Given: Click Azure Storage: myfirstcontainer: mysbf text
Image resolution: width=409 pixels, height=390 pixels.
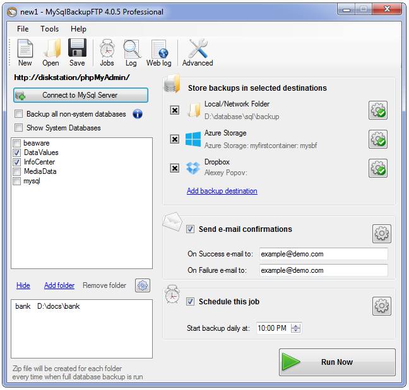Looking at the screenshot, I should 261,146.
